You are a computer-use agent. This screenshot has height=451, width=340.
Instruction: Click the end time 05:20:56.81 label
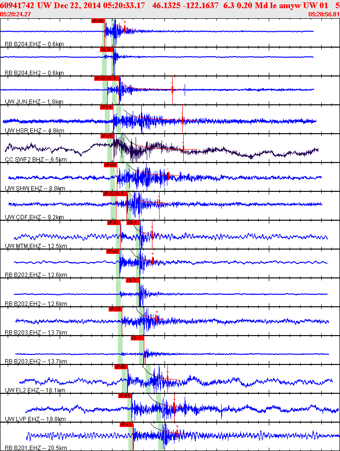[x=324, y=14]
